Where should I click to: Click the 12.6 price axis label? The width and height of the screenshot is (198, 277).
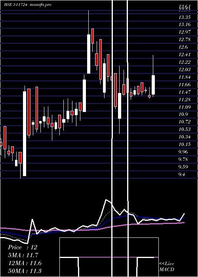pyautogui.click(x=183, y=47)
